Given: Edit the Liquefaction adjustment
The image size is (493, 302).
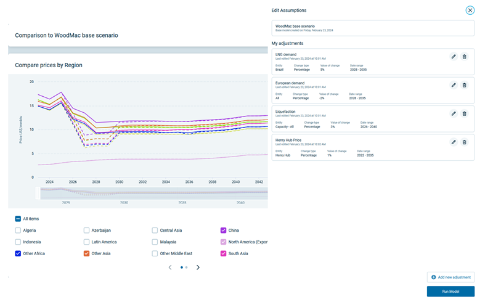Looking at the screenshot, I should pyautogui.click(x=454, y=113).
